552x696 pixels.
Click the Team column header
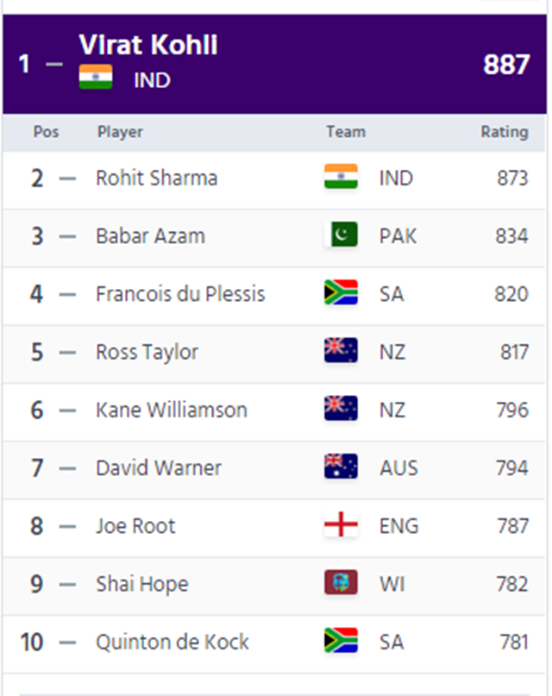346,132
